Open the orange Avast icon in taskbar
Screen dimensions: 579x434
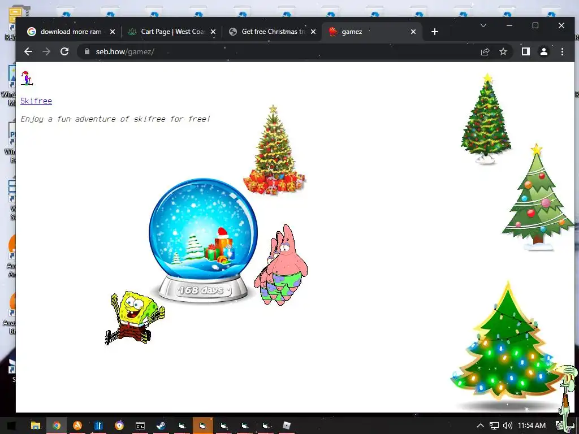pos(77,426)
